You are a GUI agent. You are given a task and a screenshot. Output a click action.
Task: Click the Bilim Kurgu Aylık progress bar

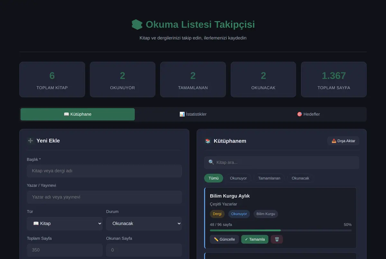tap(281, 230)
